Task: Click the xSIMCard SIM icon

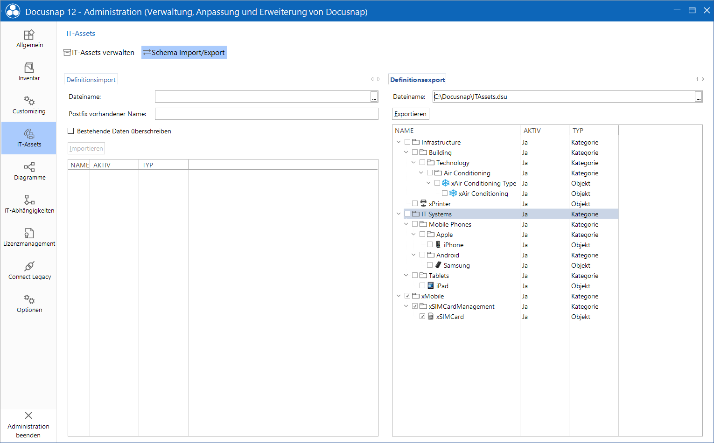Action: coord(431,316)
